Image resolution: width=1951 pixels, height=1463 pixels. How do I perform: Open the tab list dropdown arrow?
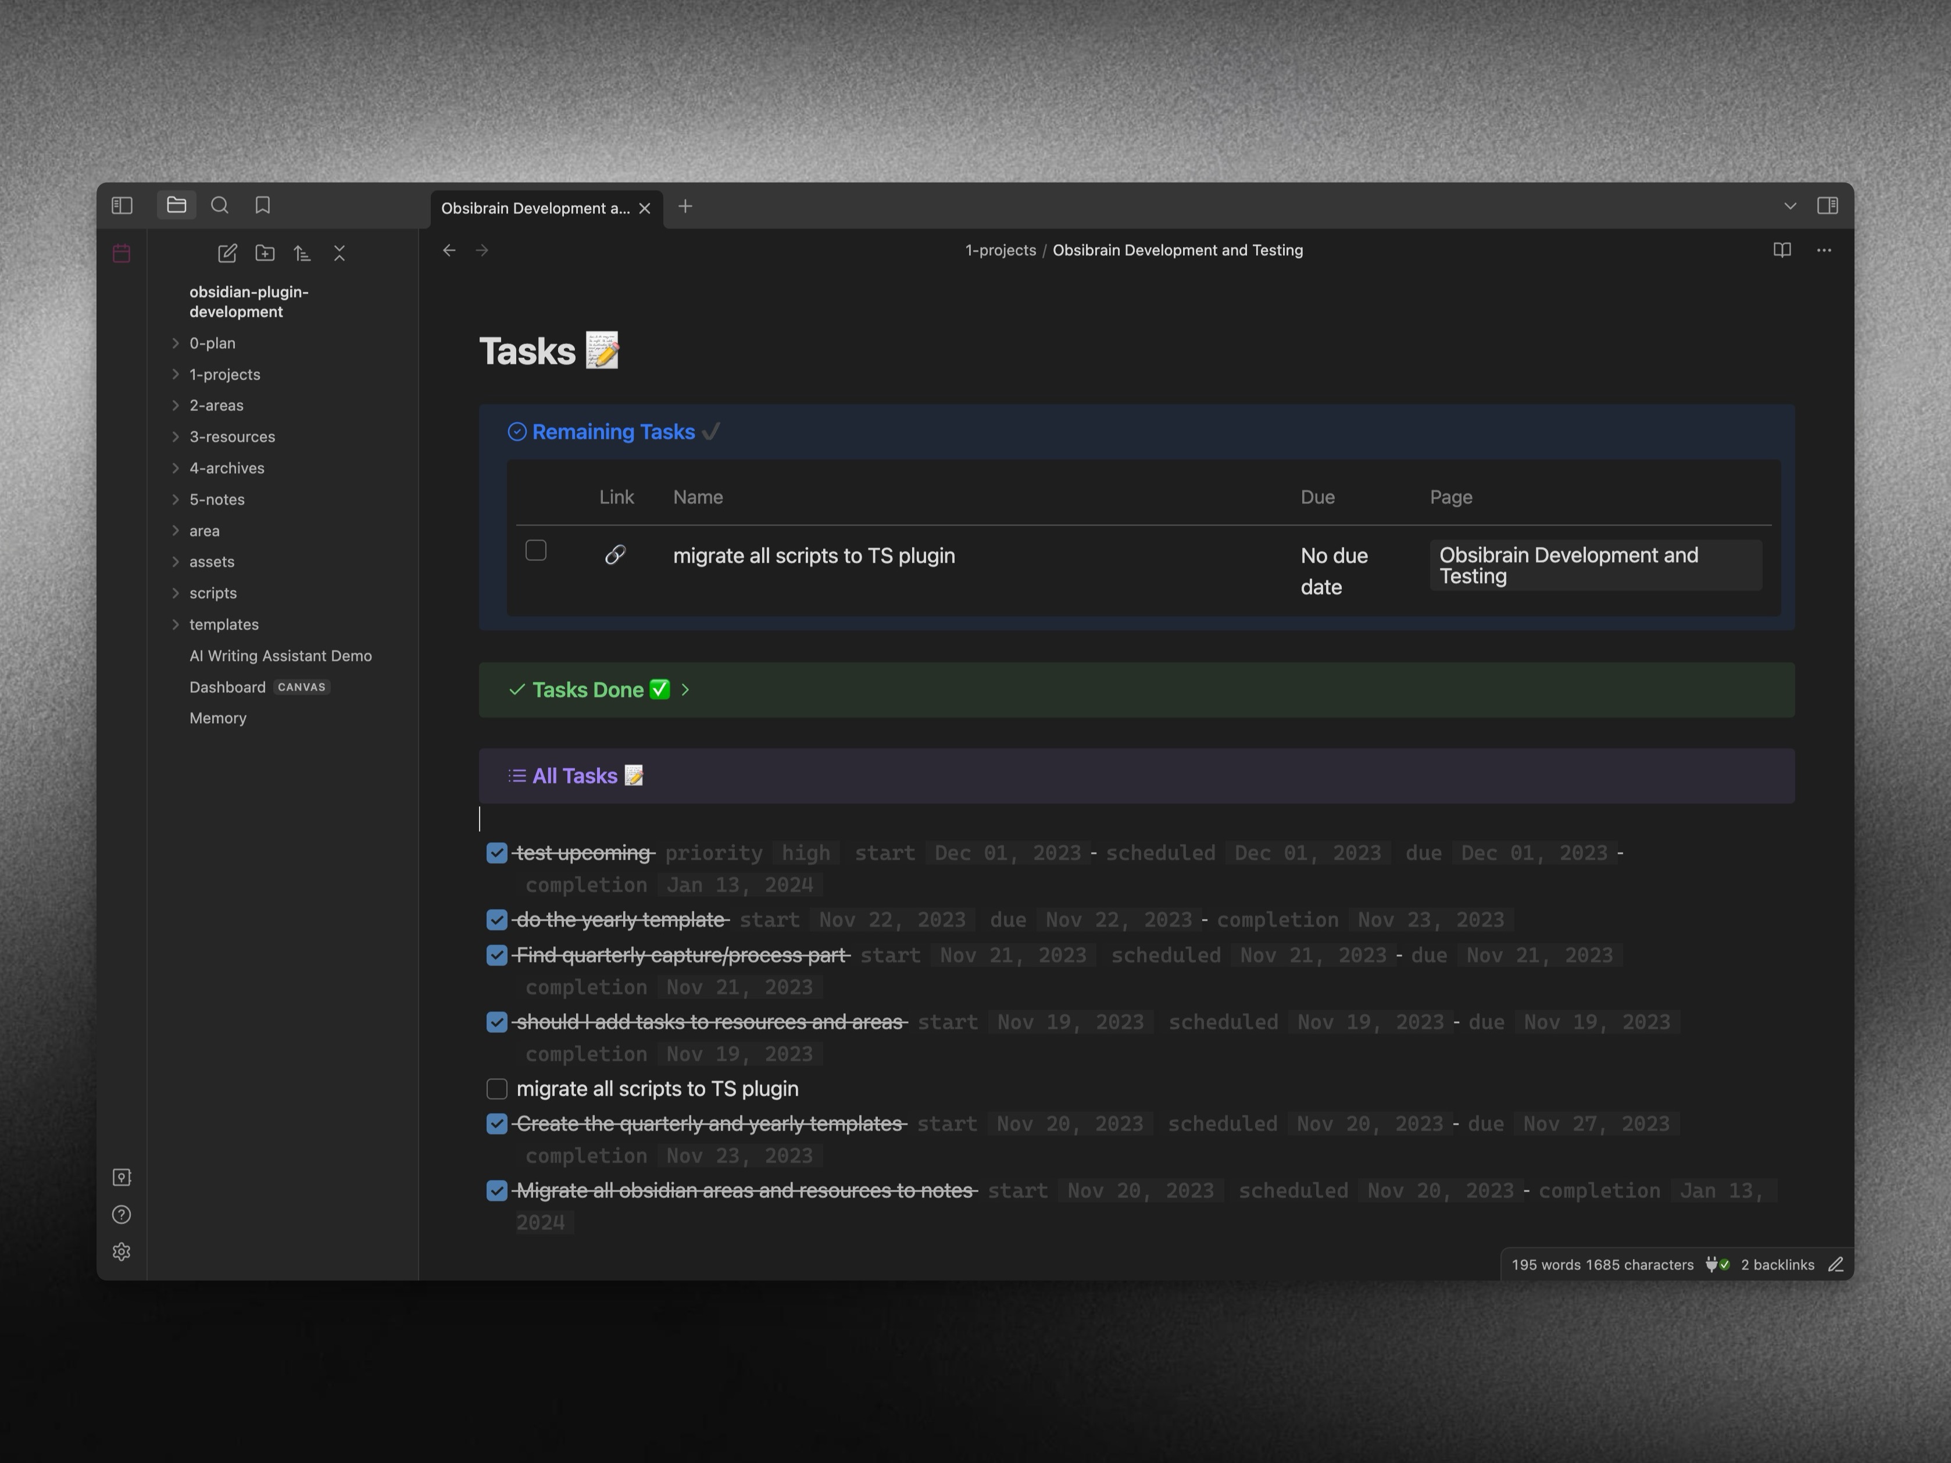coord(1789,206)
